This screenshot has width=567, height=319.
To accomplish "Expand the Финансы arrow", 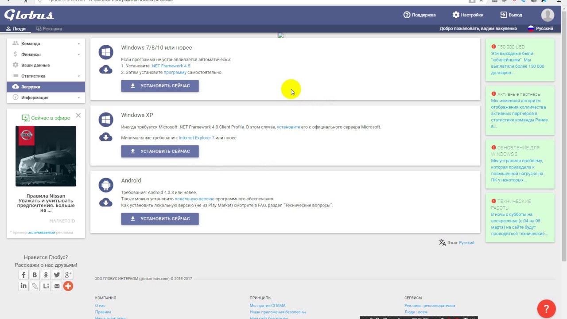I will [79, 54].
